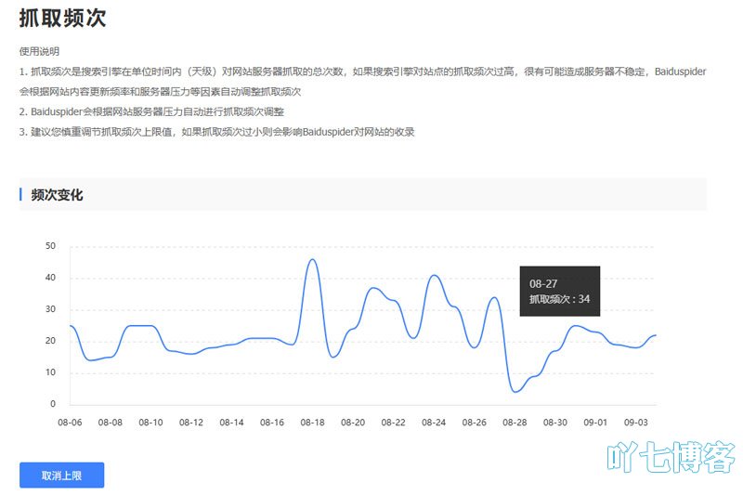The width and height of the screenshot is (743, 495).
Task: Click the 08-22 x-axis date label
Action: [393, 422]
